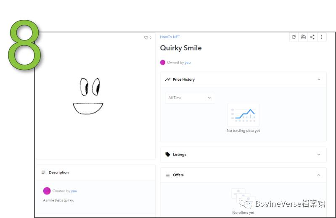The height and width of the screenshot is (218, 336).
Task: Click the Price History trend line icon
Action: coord(168,79)
